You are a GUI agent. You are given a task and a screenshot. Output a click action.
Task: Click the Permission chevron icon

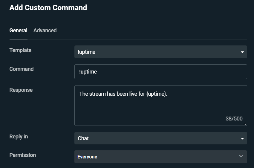[x=241, y=156]
